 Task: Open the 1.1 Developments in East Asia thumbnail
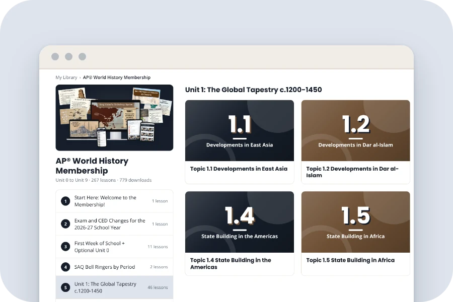pyautogui.click(x=240, y=131)
